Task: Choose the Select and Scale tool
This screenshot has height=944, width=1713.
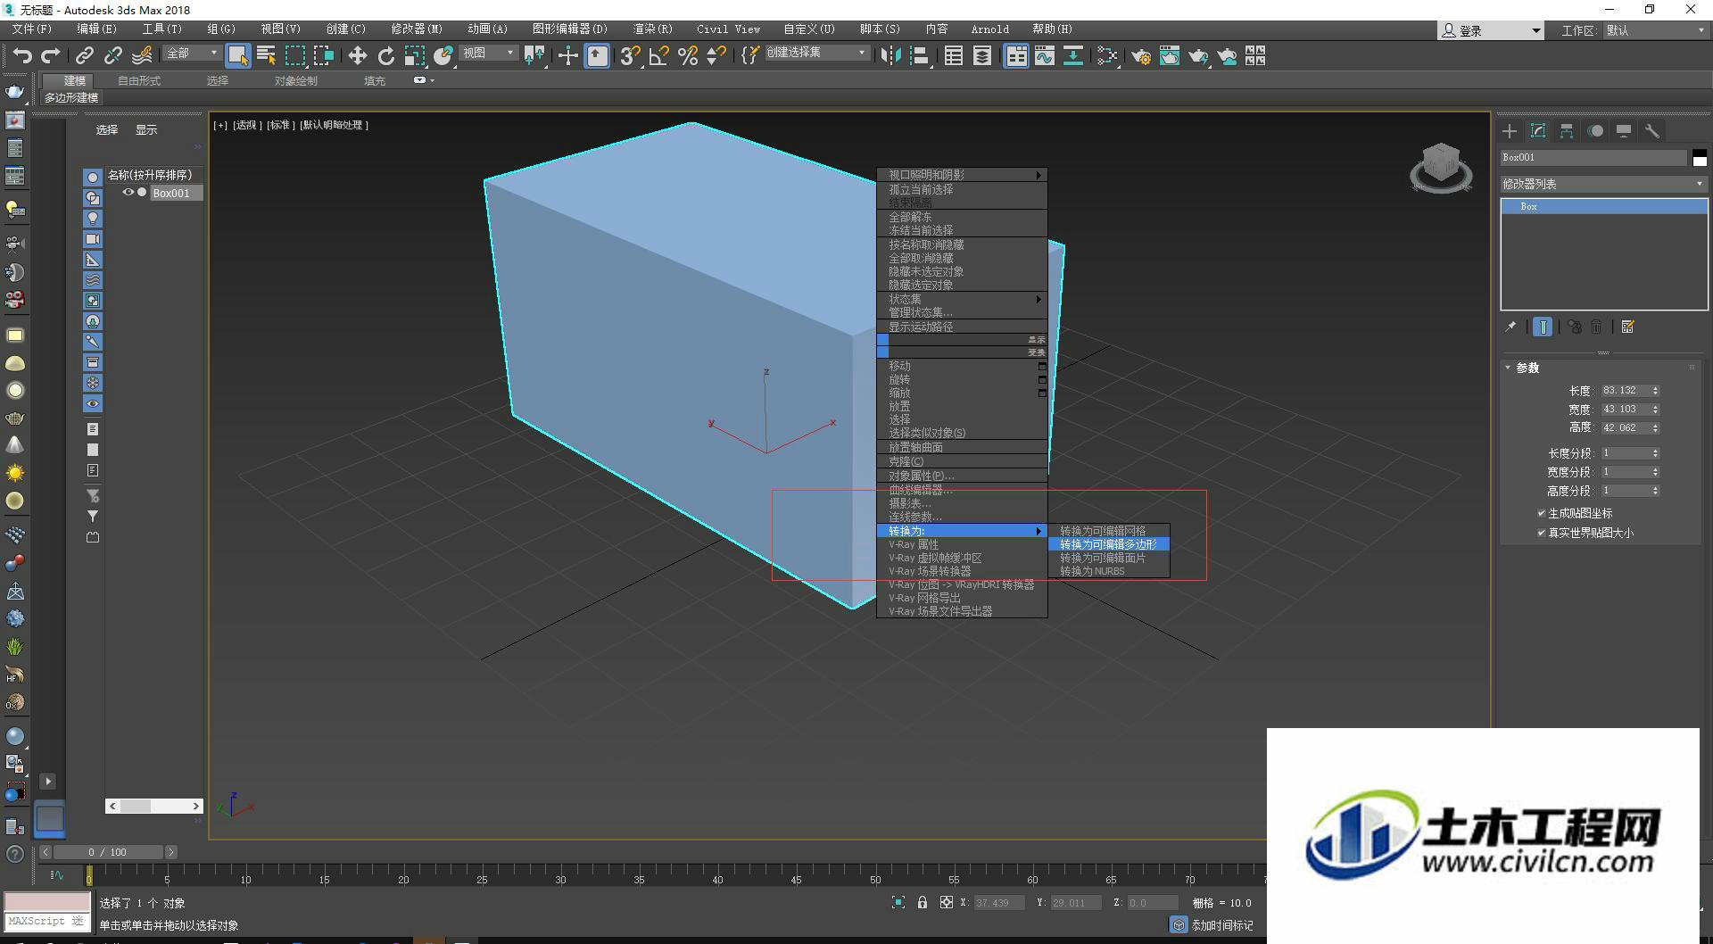Action: click(414, 56)
